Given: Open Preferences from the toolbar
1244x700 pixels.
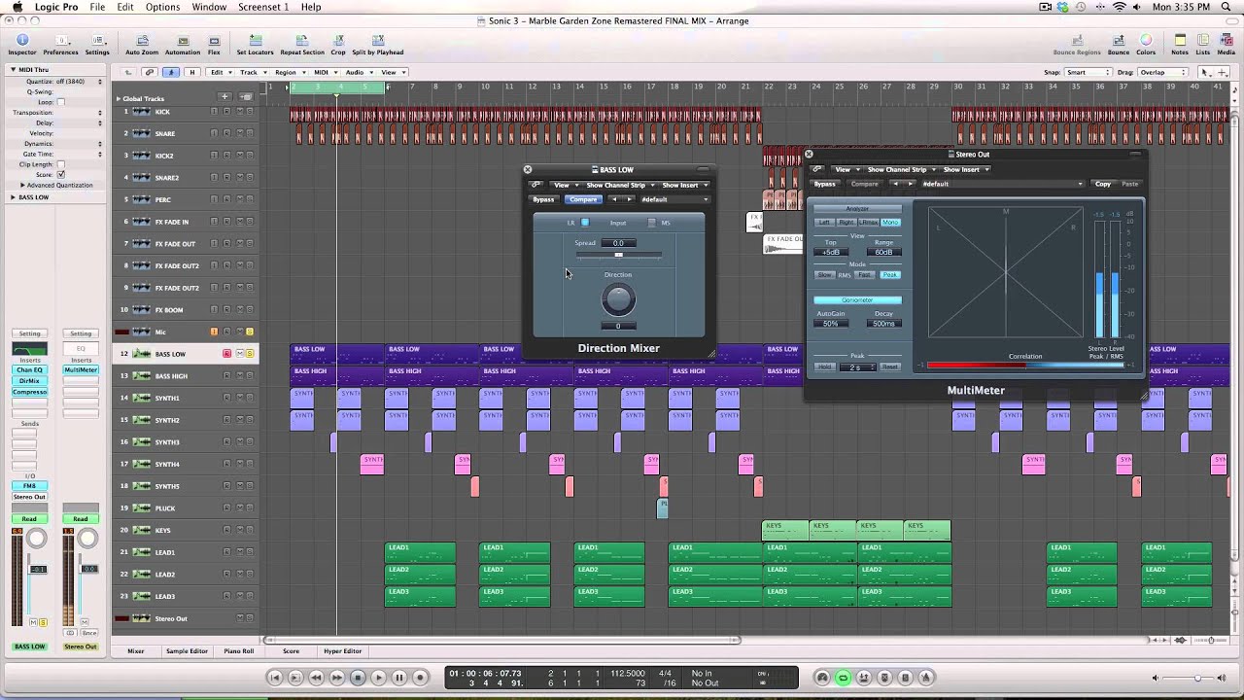Looking at the screenshot, I should pos(60,44).
